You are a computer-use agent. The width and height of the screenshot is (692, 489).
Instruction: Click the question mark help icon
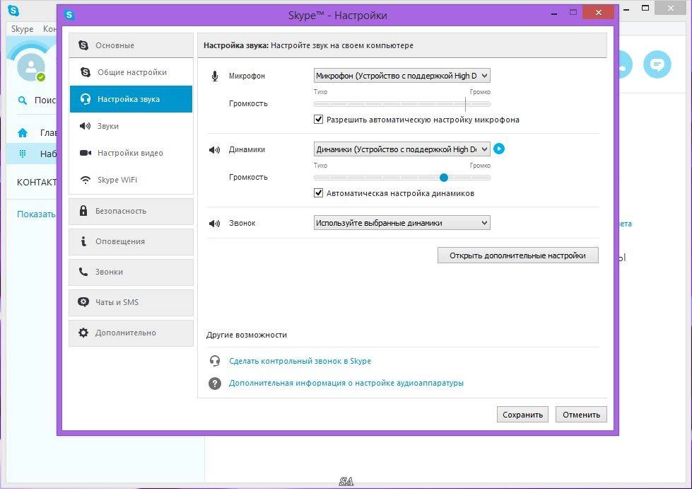click(x=214, y=384)
